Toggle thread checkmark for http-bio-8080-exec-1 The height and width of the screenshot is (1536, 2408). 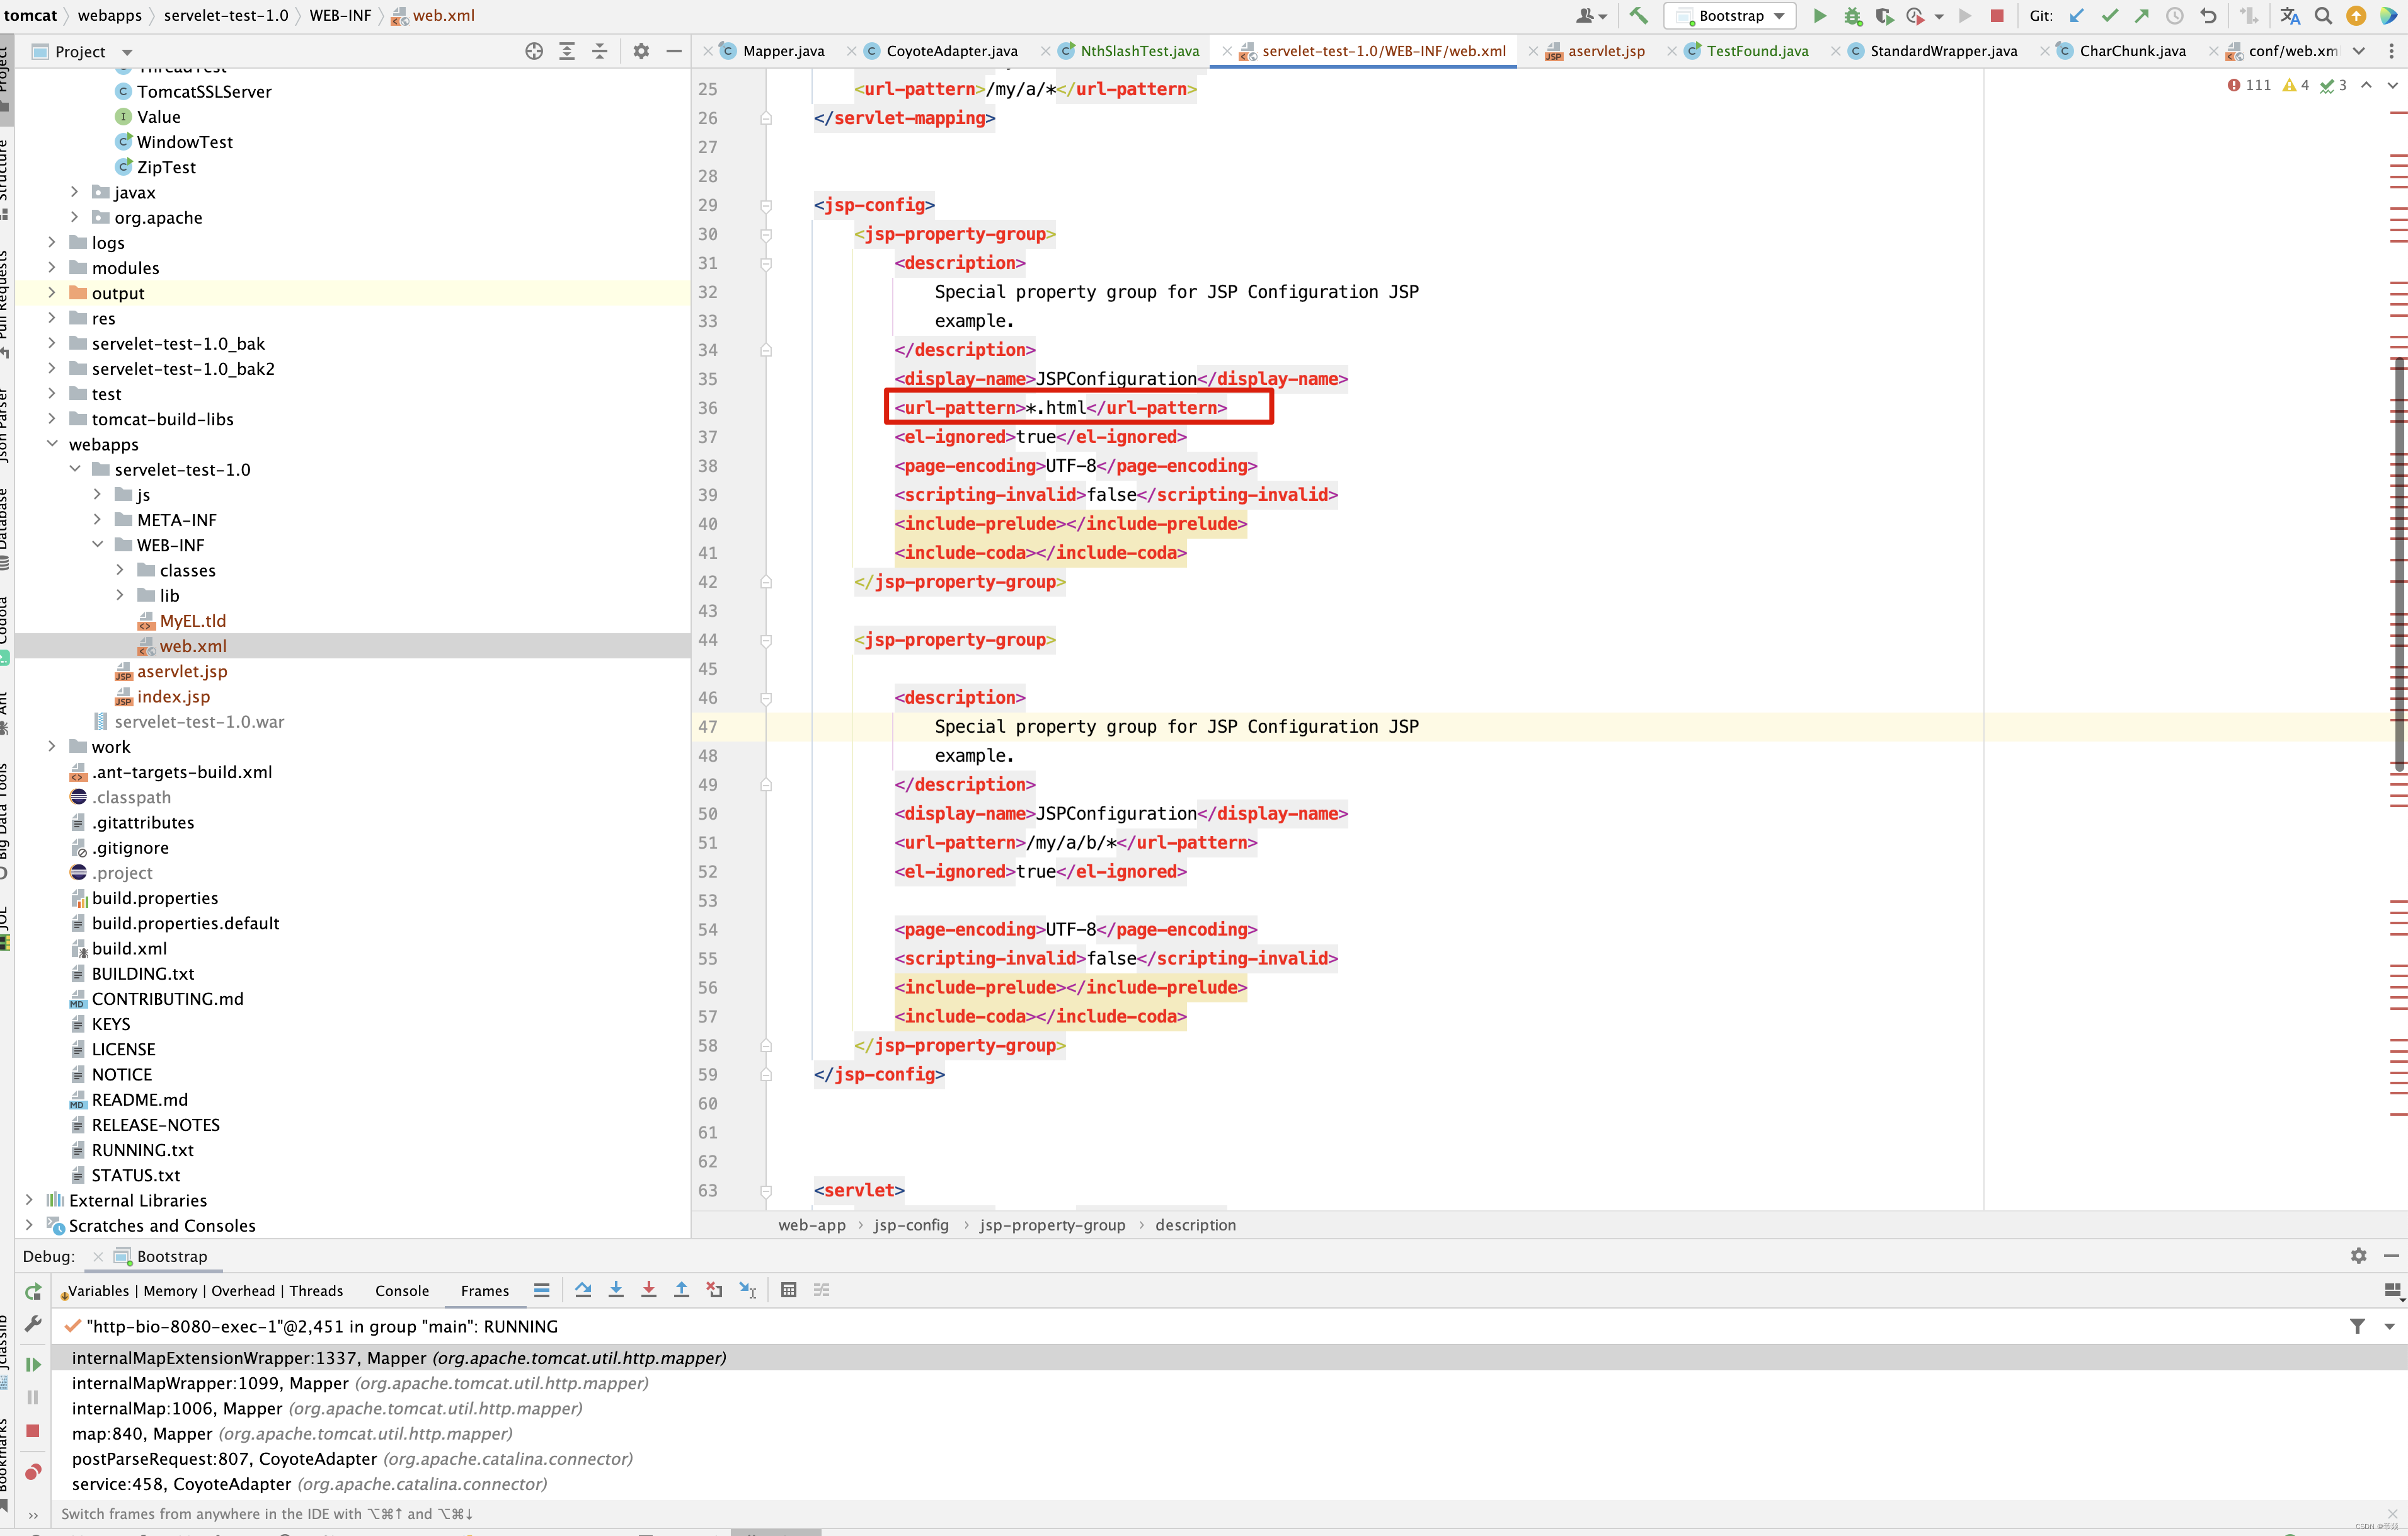pos(72,1326)
